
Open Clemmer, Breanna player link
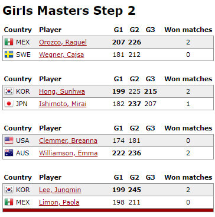[68, 141]
